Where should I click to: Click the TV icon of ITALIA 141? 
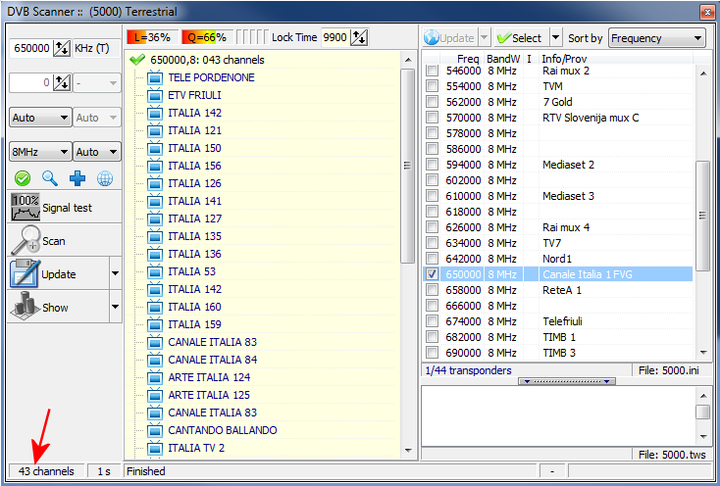pos(155,201)
